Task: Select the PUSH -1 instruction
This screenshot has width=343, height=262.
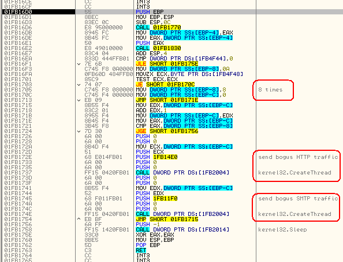Action: [148, 225]
